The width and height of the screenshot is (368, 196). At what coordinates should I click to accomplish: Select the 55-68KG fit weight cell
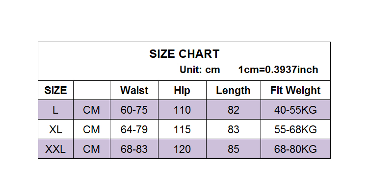pyautogui.click(x=295, y=129)
